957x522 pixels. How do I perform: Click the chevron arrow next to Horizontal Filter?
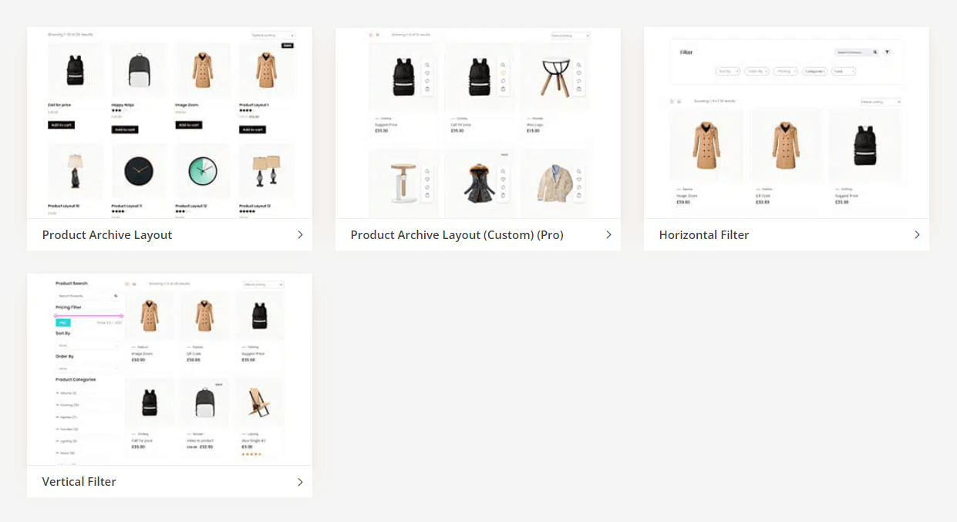(x=917, y=234)
